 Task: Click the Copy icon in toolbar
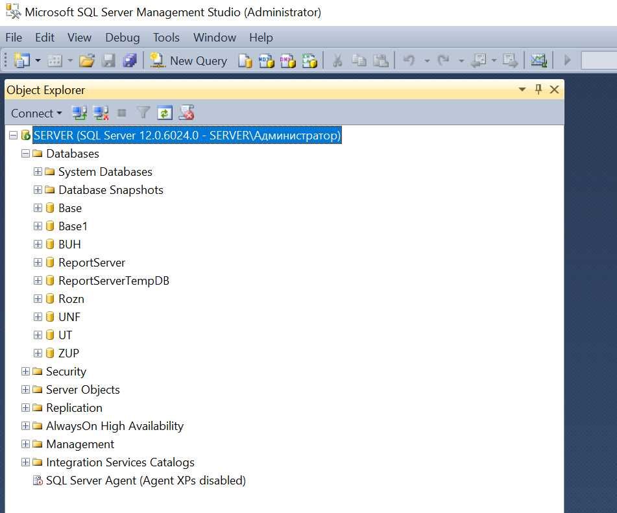(x=359, y=60)
